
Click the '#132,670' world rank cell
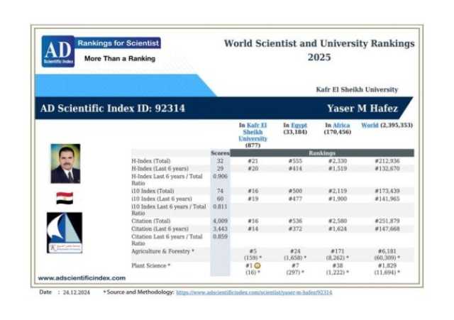tap(387, 169)
